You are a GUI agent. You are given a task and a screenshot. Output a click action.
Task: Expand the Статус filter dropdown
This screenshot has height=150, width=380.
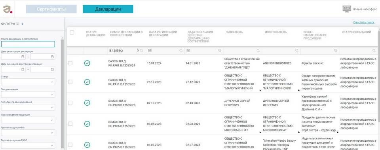28,82
